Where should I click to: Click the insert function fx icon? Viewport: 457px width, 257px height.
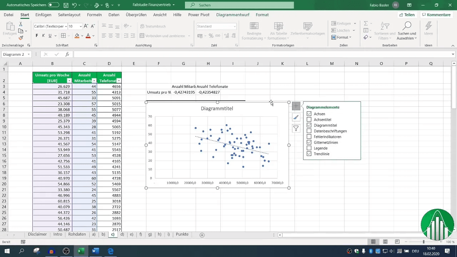[x=67, y=54]
